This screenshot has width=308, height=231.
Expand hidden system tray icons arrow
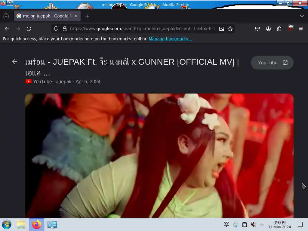[262, 224]
